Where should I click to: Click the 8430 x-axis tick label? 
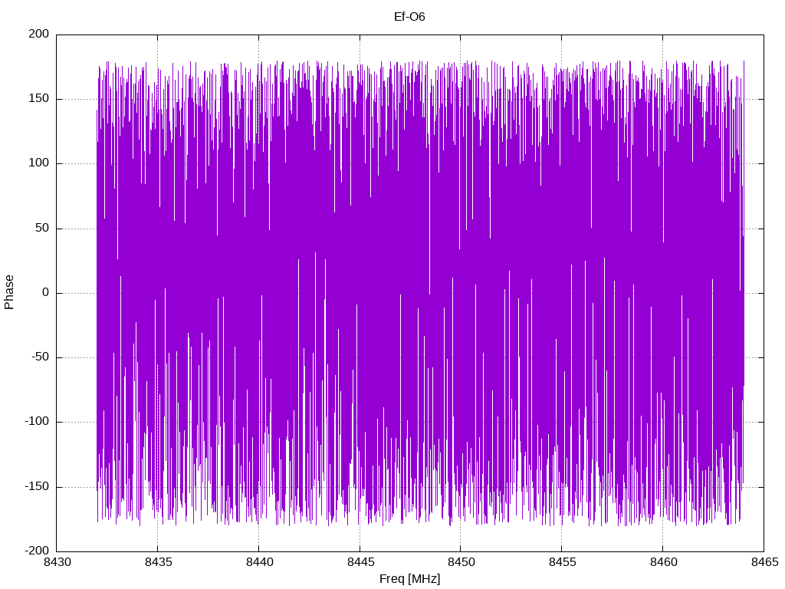point(57,562)
